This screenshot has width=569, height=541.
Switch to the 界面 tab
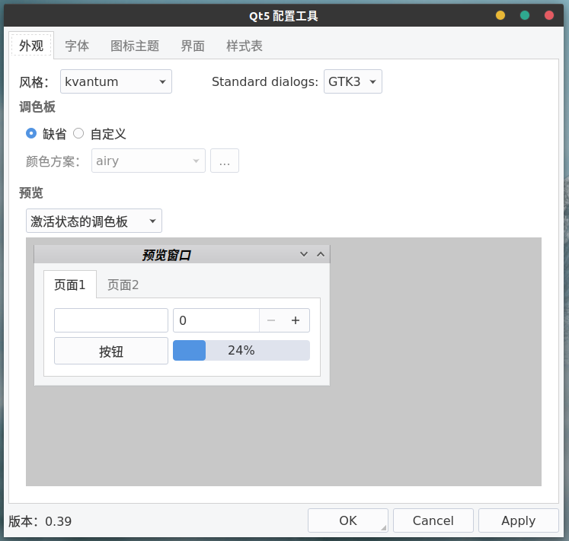click(193, 46)
